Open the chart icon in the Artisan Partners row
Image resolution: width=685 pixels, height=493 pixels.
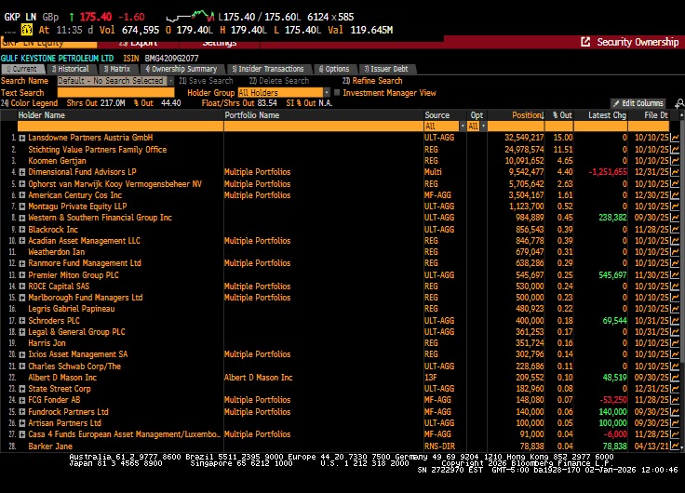pyautogui.click(x=675, y=423)
